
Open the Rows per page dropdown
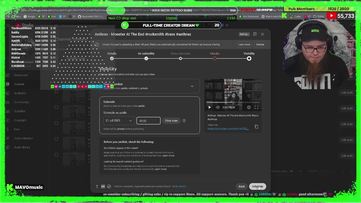pyautogui.click(x=296, y=171)
